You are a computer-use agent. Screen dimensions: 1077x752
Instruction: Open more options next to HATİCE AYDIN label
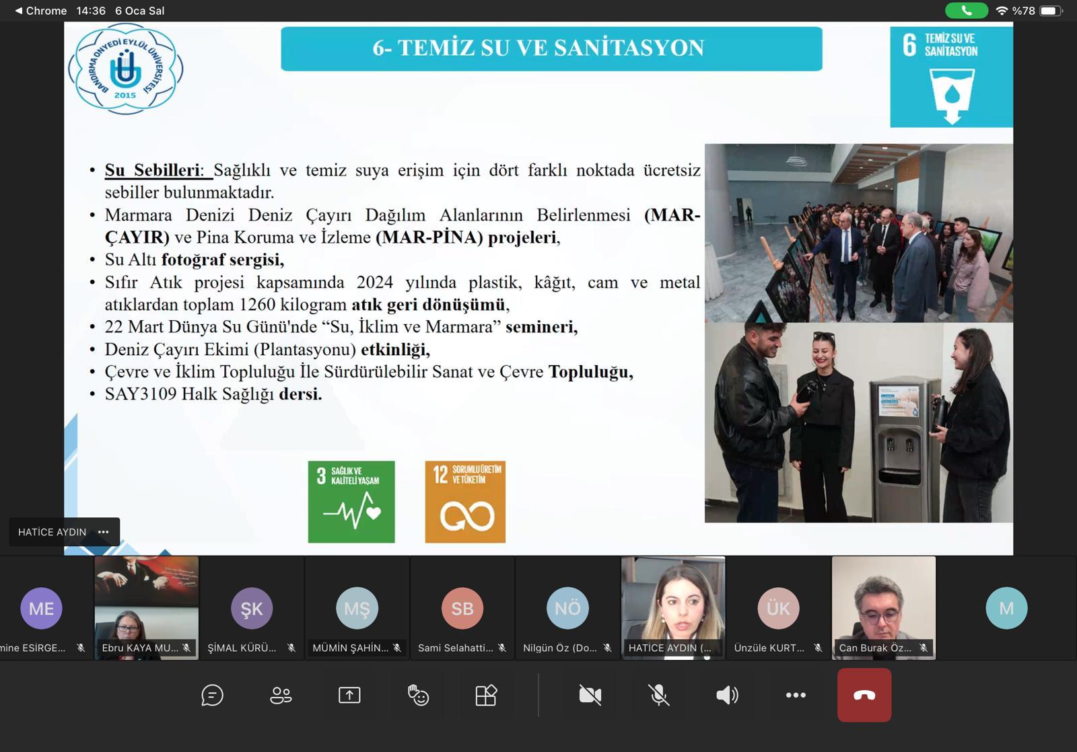(x=103, y=532)
